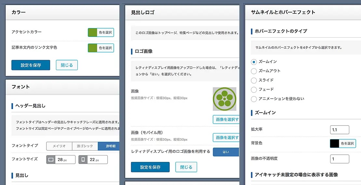Choose 游ゴシック font type
Image resolution: width=361 pixels, height=185 pixels.
click(85, 146)
